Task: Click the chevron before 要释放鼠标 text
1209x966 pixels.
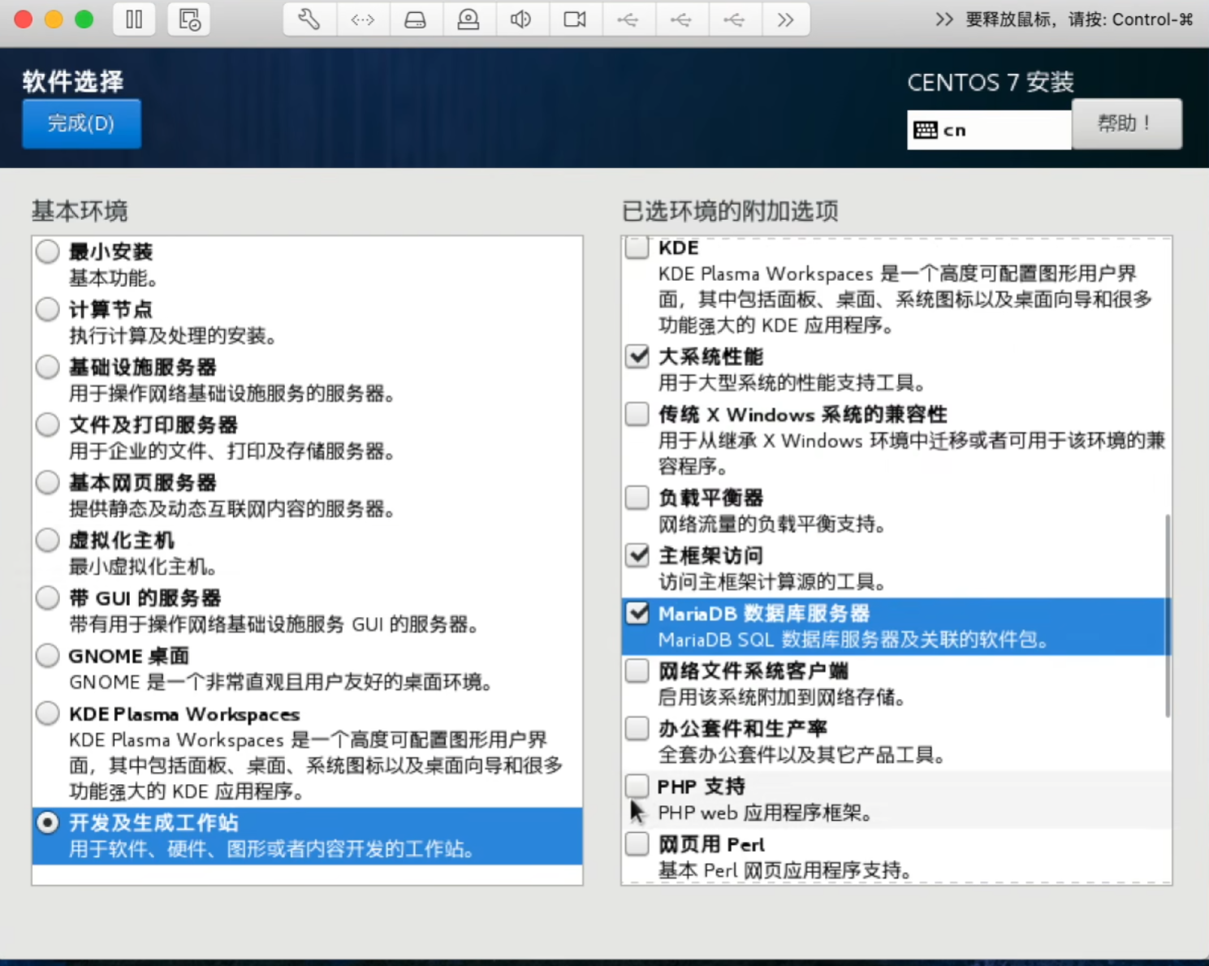Action: (x=943, y=20)
